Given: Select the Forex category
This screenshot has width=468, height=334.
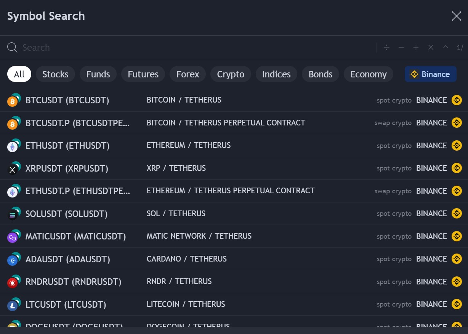Looking at the screenshot, I should pos(188,74).
